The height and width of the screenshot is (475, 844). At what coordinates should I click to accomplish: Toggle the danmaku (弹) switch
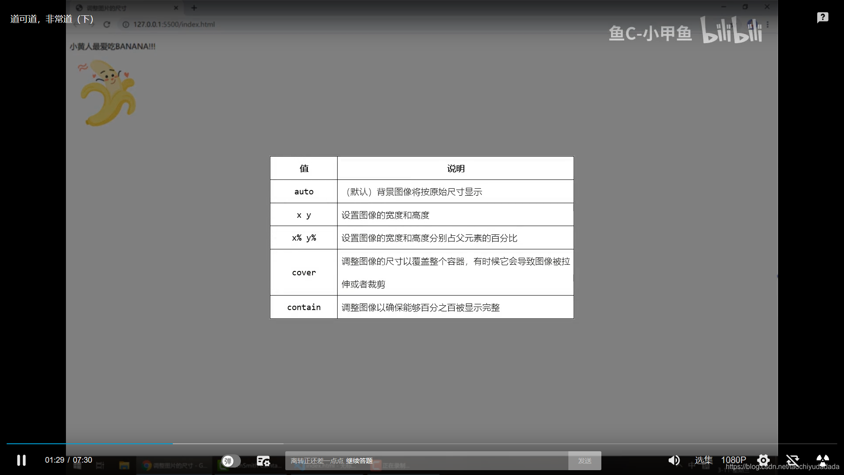(x=231, y=460)
